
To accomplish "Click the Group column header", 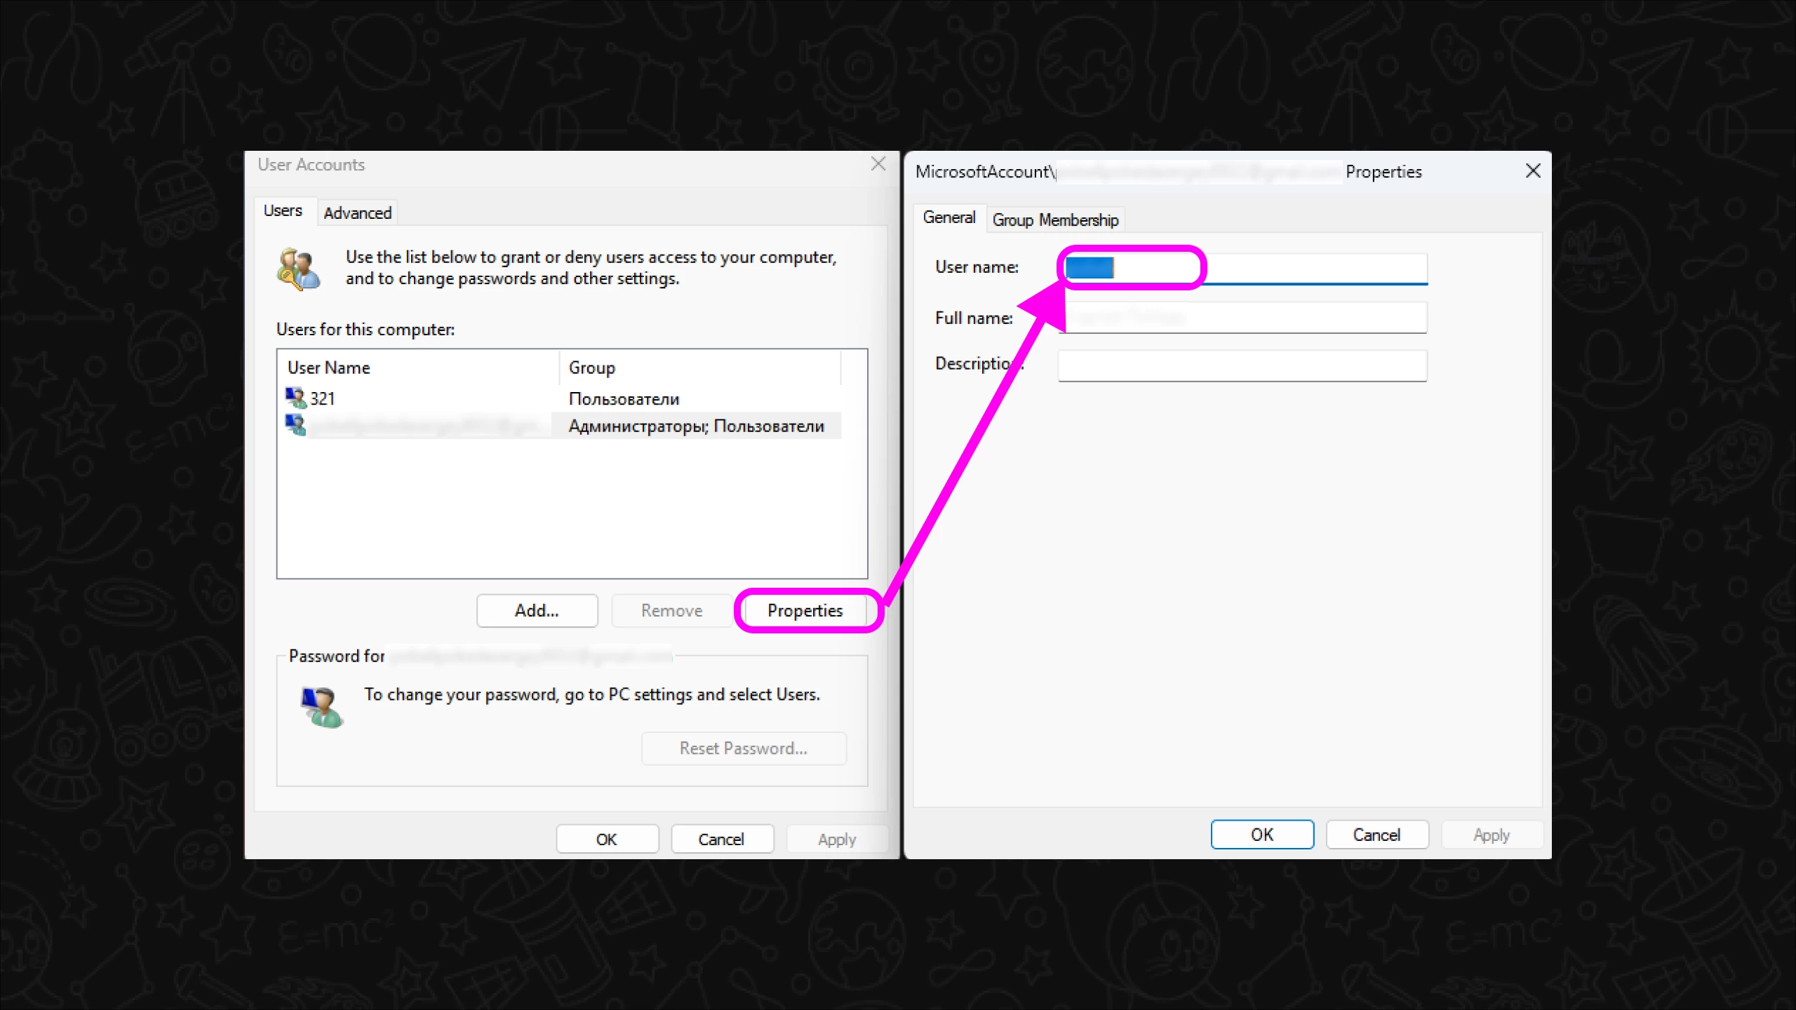I will [x=591, y=368].
